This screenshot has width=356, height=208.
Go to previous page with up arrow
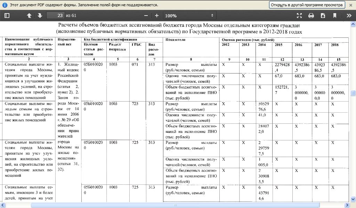(x=29, y=16)
